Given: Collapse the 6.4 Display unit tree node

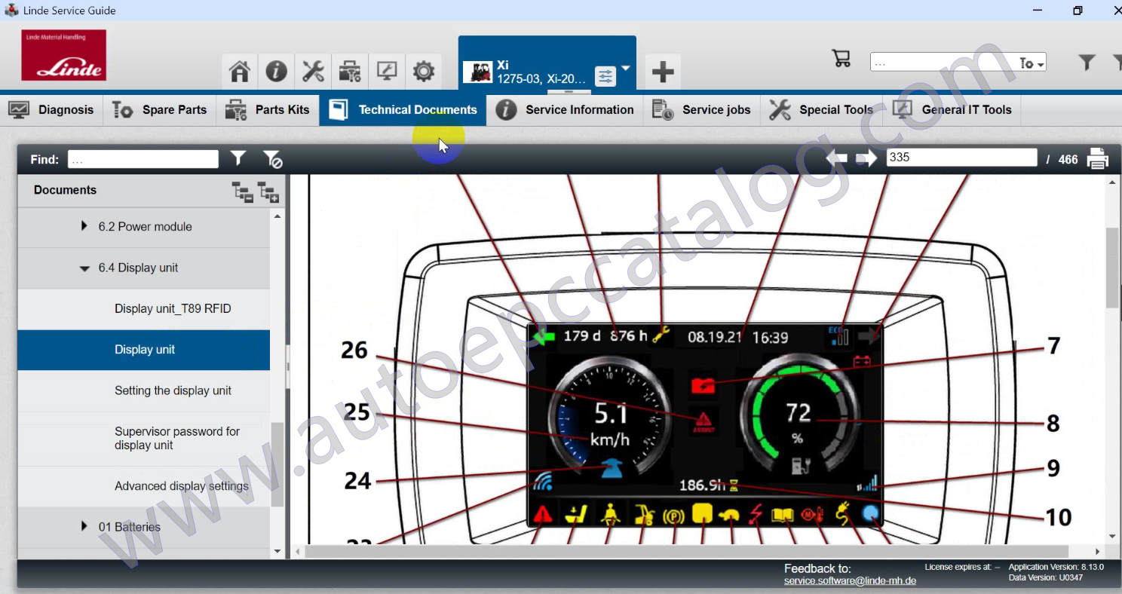Looking at the screenshot, I should (x=84, y=268).
